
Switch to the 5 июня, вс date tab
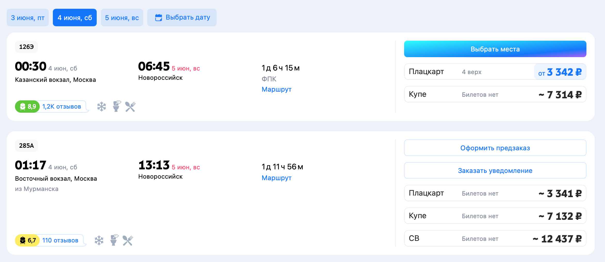point(122,18)
